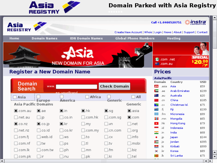
Task: Click the Contact link
Action: coord(202,32)
